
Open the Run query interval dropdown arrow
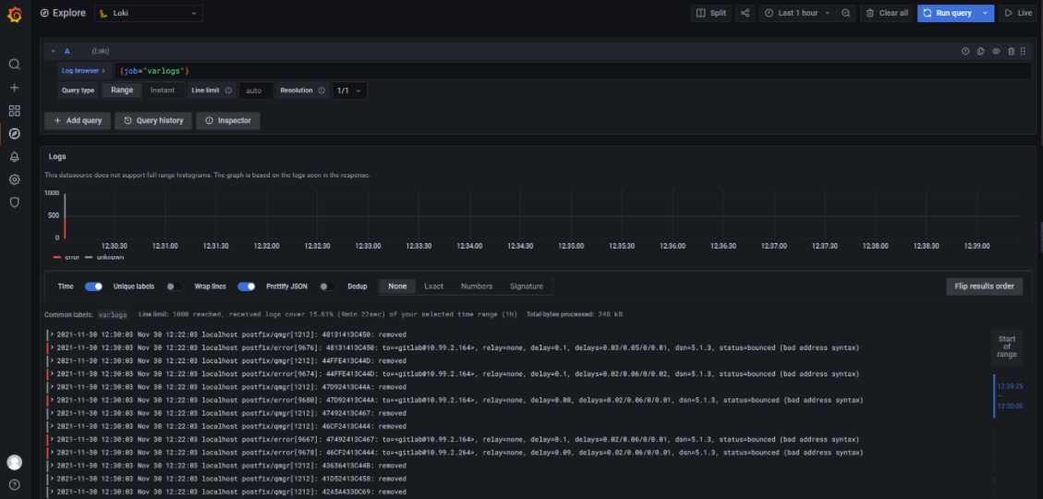[x=985, y=13]
